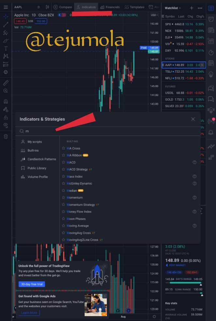Select the trend line drawing tool
The width and height of the screenshot is (216, 321).
(x=6, y=24)
